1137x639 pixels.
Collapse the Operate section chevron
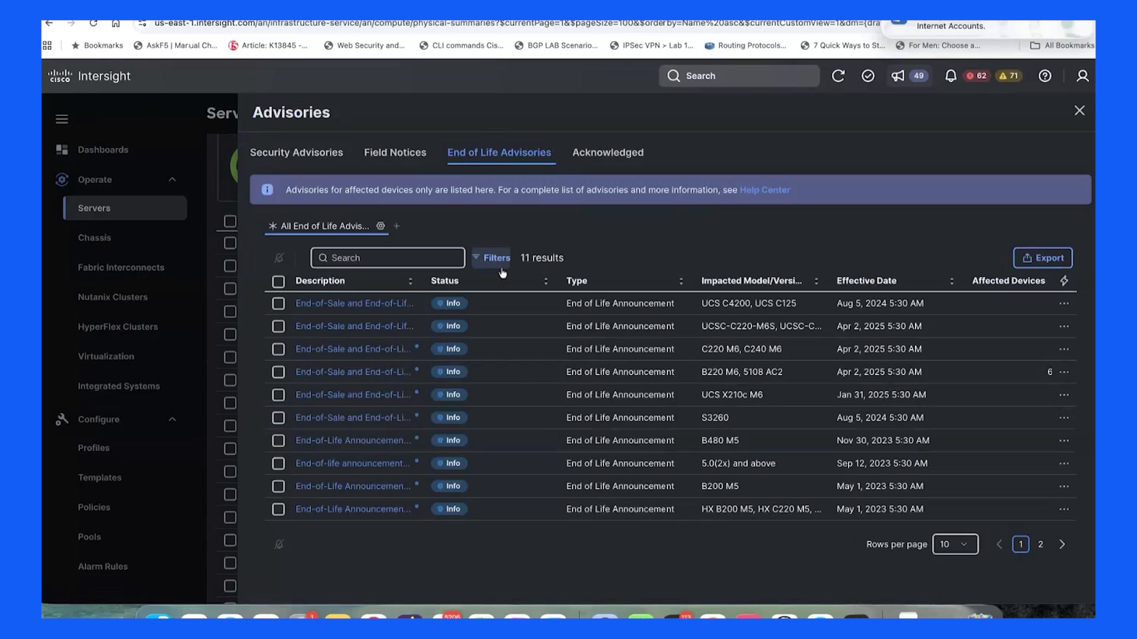172,180
